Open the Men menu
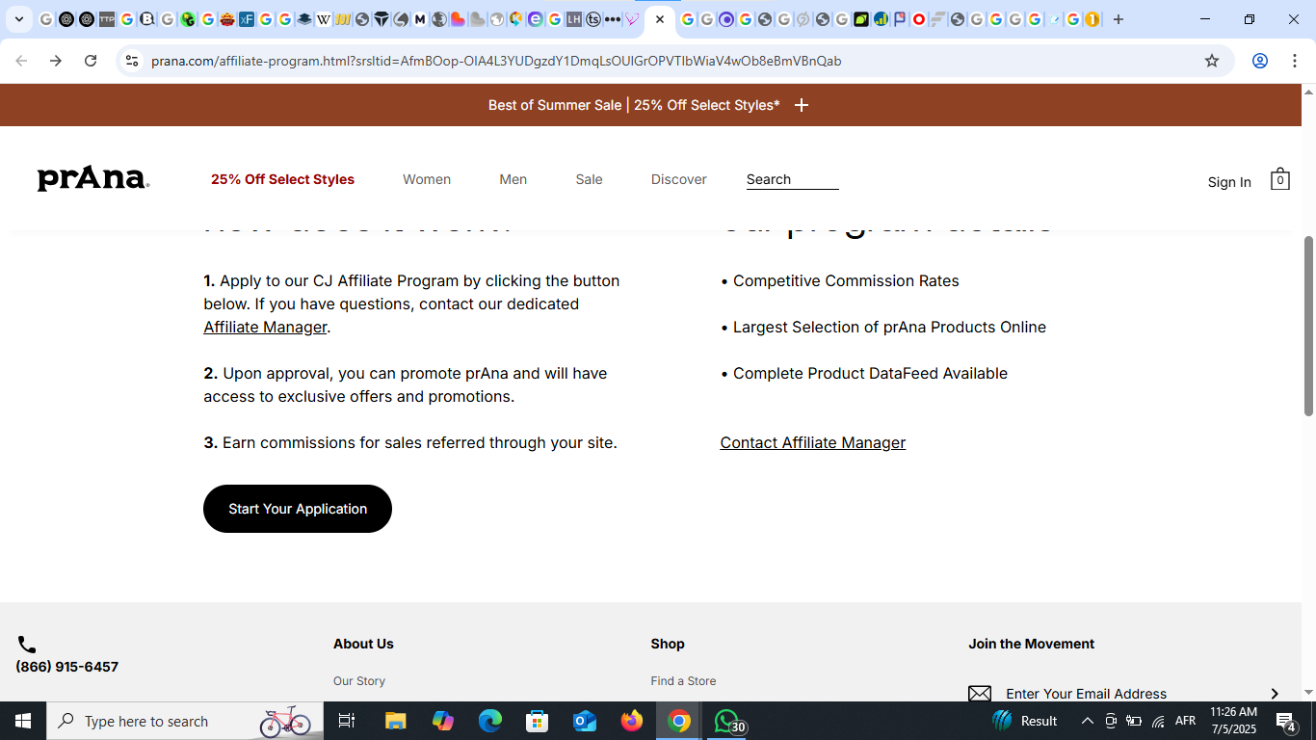Screen dimensions: 1316x740 pyautogui.click(x=513, y=179)
